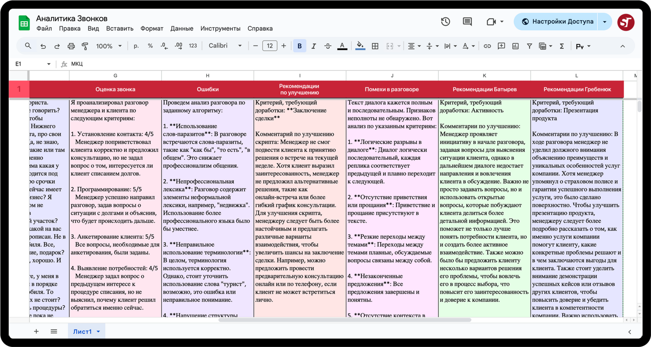
Task: Open the Формат menu
Action: click(152, 29)
